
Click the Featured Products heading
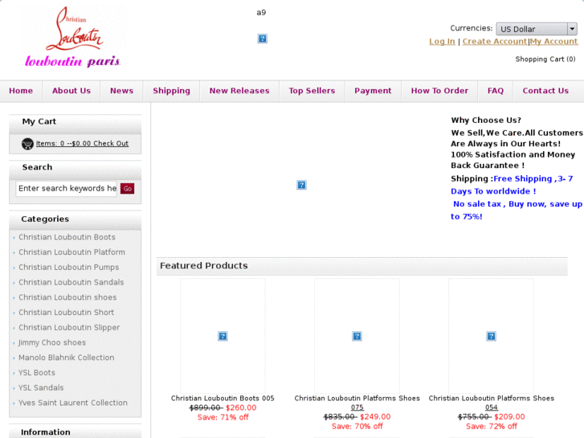tap(204, 265)
